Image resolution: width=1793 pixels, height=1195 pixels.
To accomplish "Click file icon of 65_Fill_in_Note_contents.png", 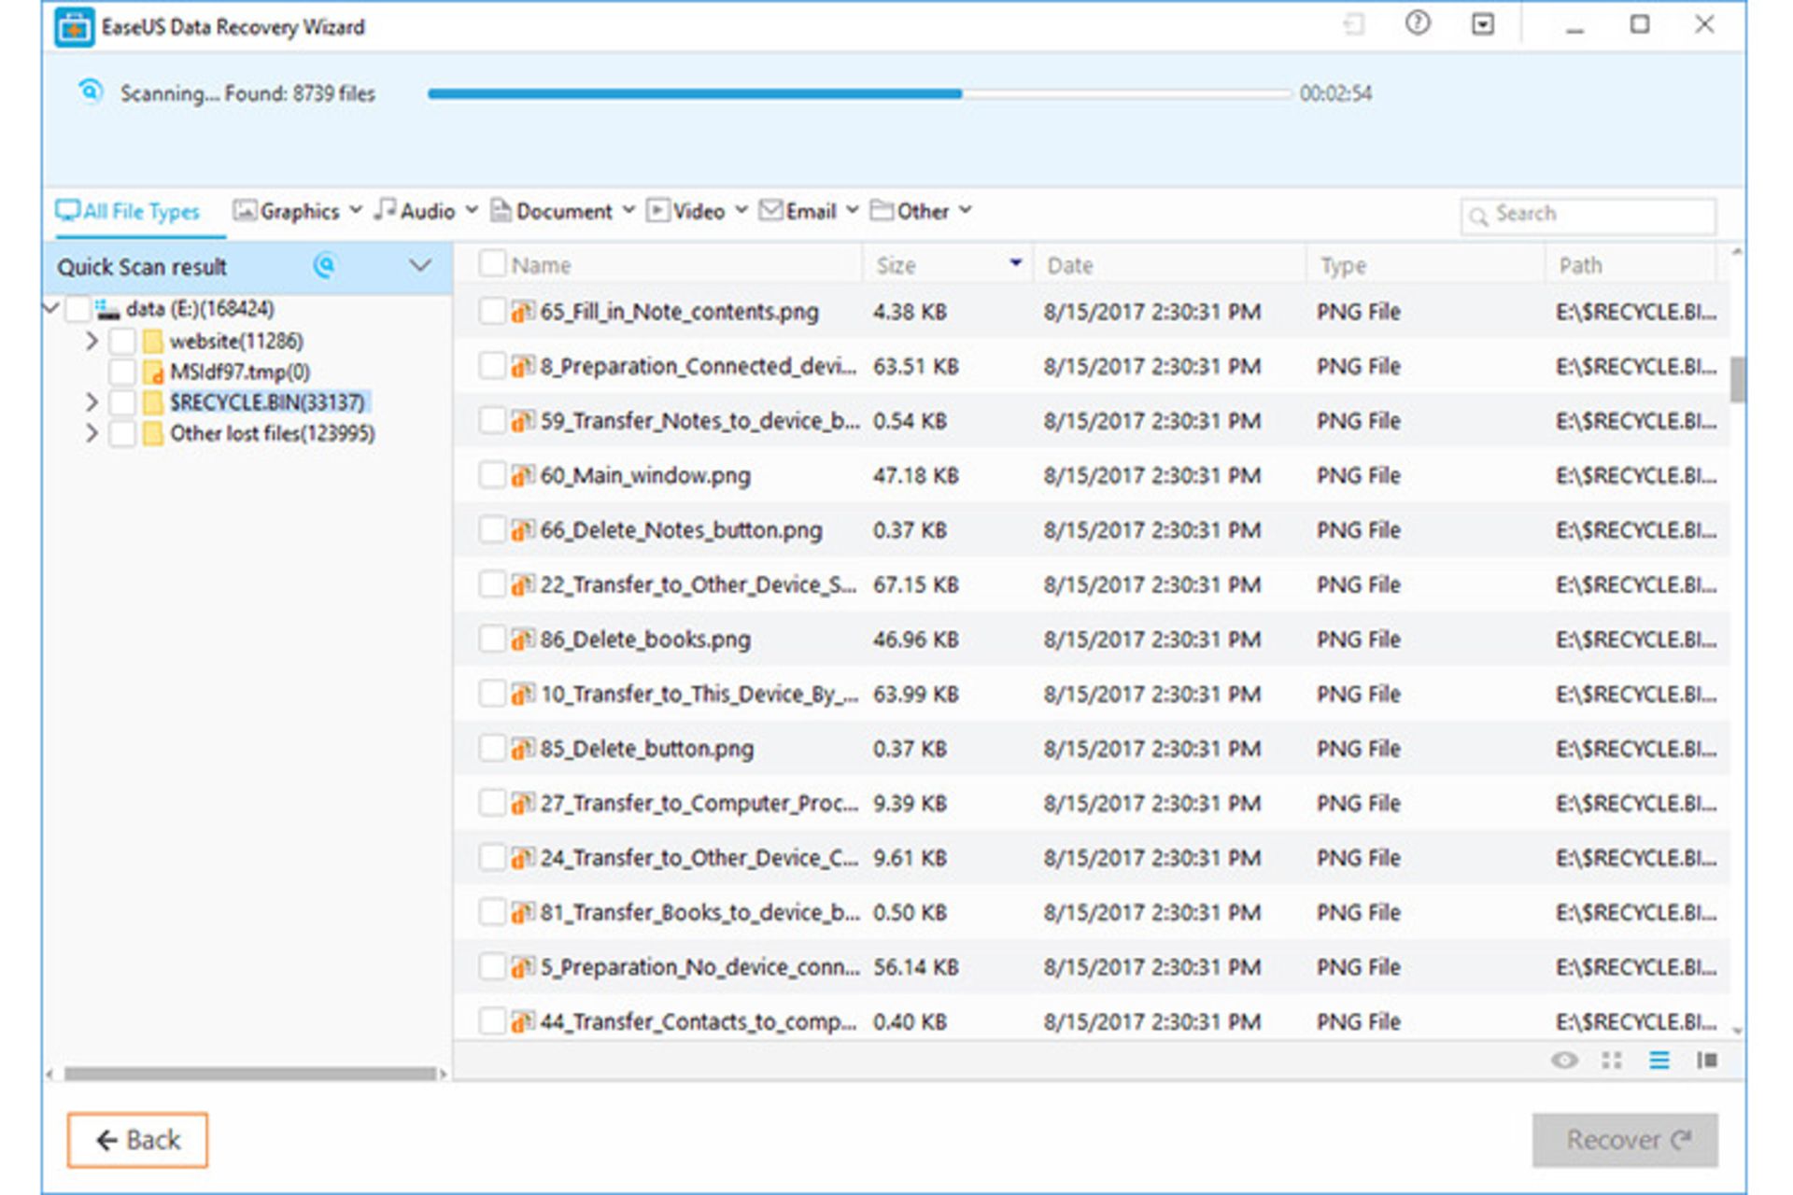I will point(523,311).
